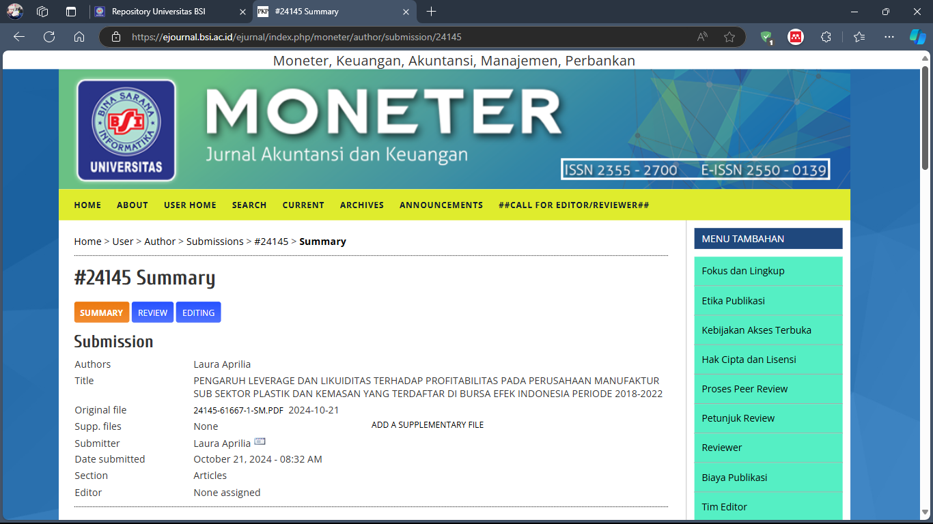Image resolution: width=933 pixels, height=524 pixels.
Task: Open the ABOUT menu item
Action: 133,205
